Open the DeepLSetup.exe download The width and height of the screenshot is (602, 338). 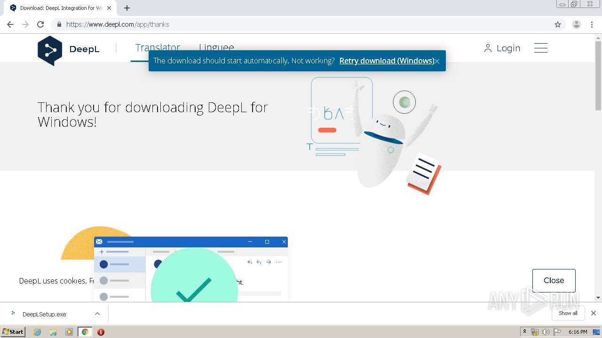44,314
